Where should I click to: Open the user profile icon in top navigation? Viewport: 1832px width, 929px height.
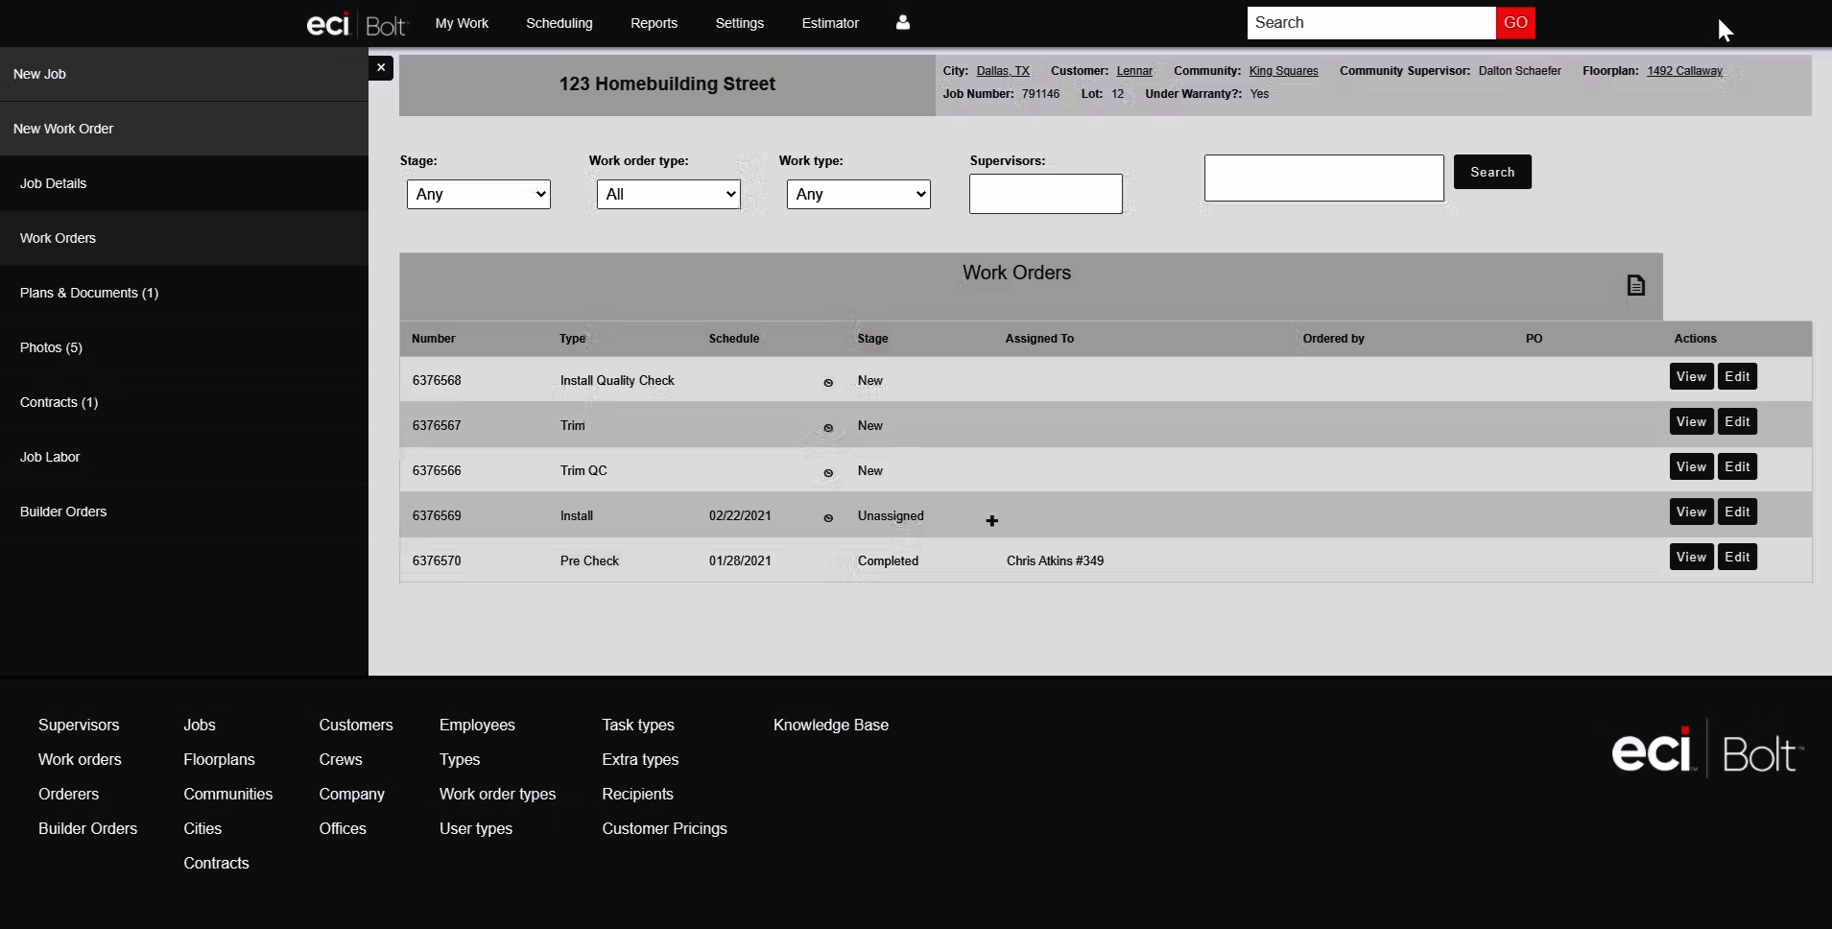click(x=902, y=22)
